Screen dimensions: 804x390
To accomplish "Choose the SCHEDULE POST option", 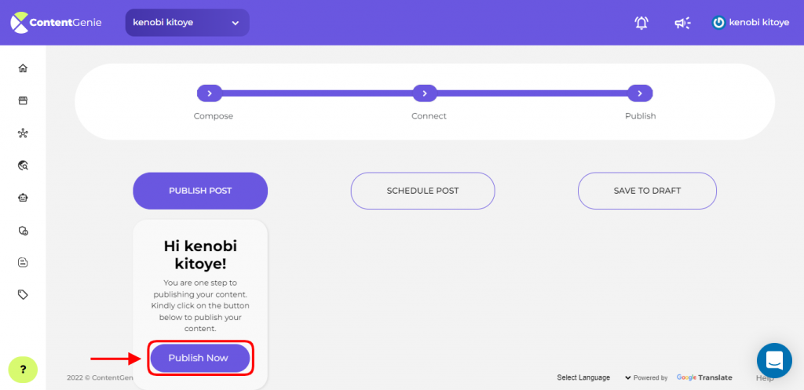I will click(x=422, y=191).
